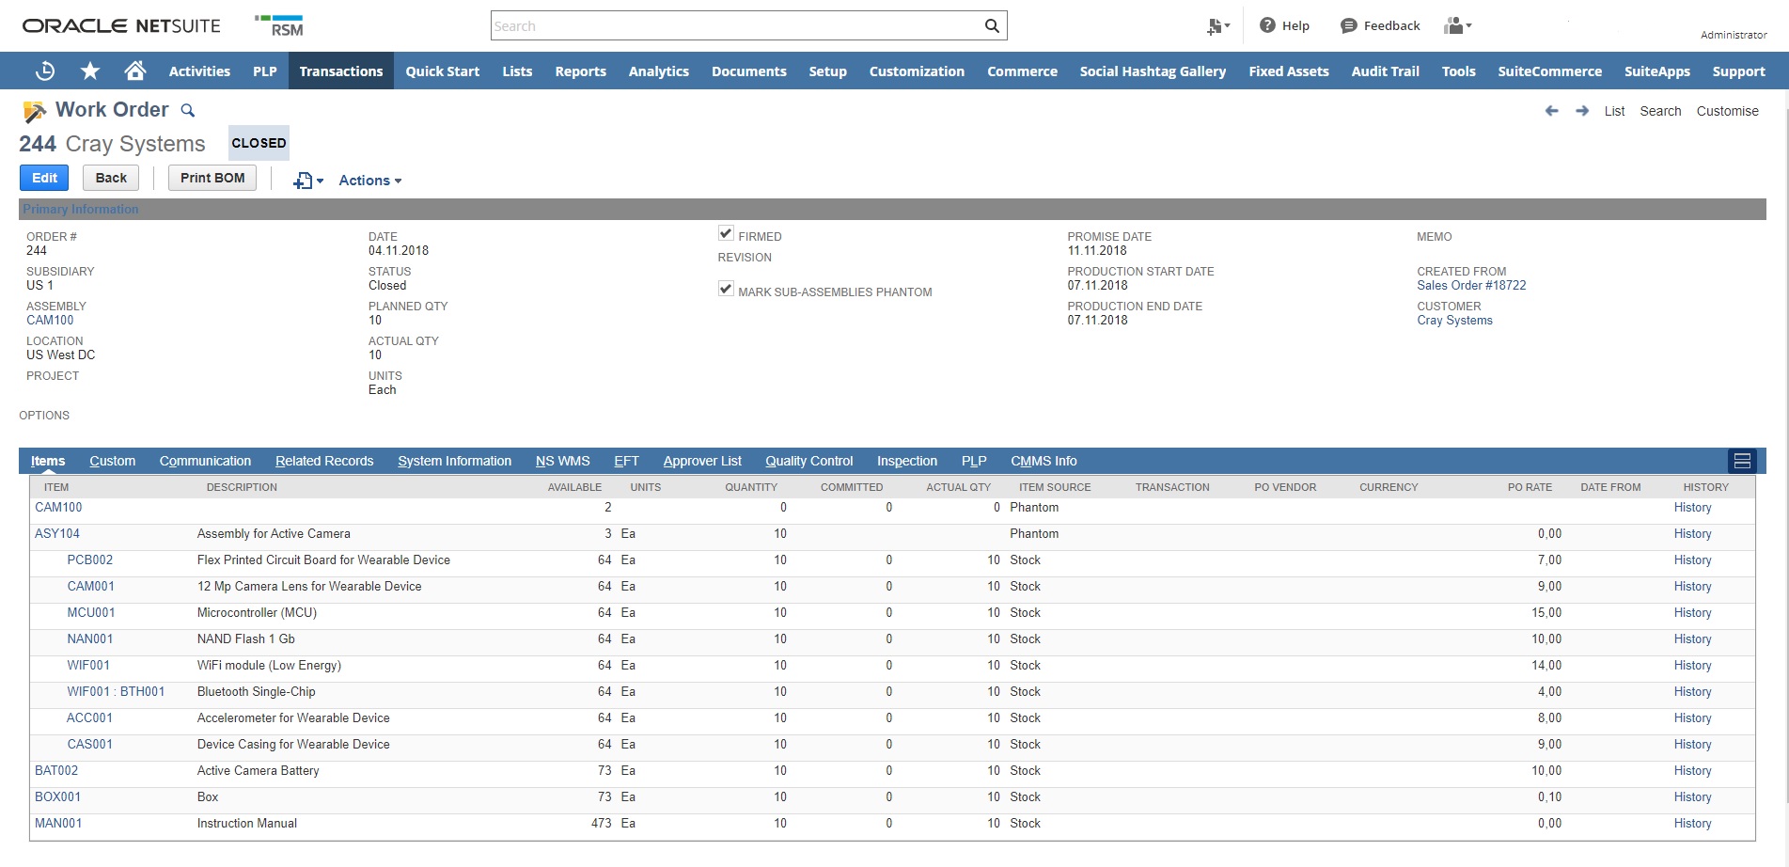Switch to the Related Records subtab
Viewport: 1789px width, 867px height.
tap(324, 461)
